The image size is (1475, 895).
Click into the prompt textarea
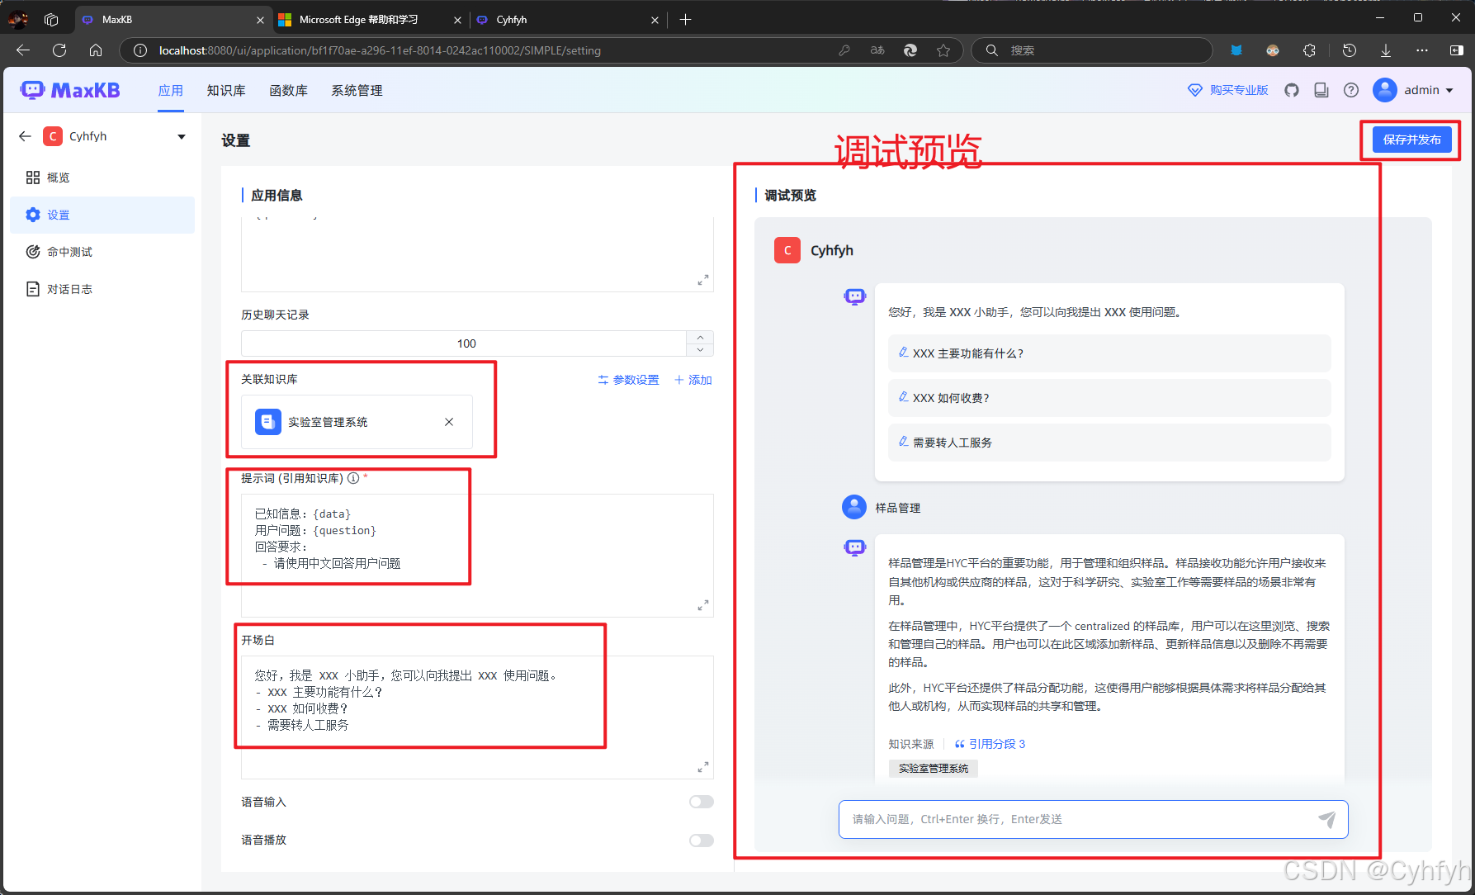coord(477,556)
